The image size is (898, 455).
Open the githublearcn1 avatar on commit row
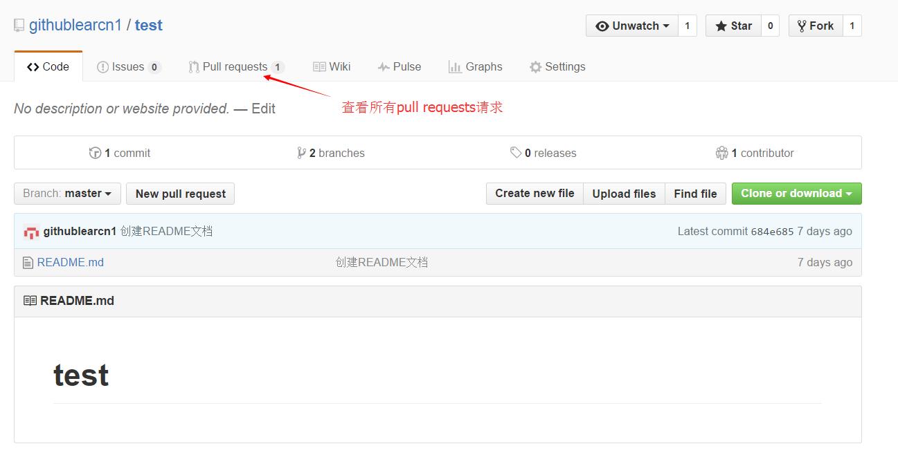tap(31, 231)
